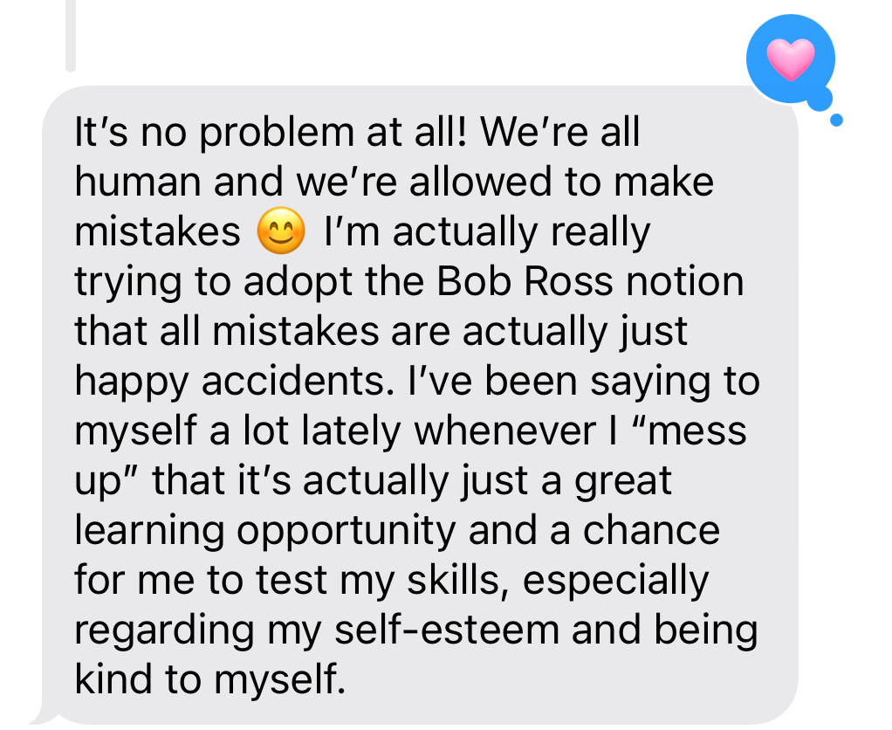Click the reply thread line above message
The width and height of the screenshot is (892, 730).
coord(71,35)
